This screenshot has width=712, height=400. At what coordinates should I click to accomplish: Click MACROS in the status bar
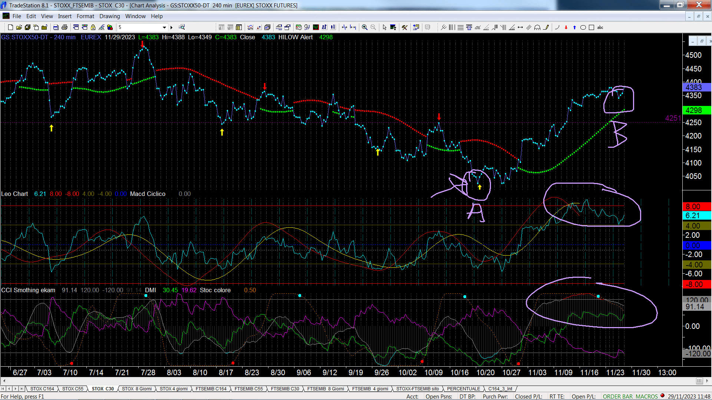click(x=647, y=397)
